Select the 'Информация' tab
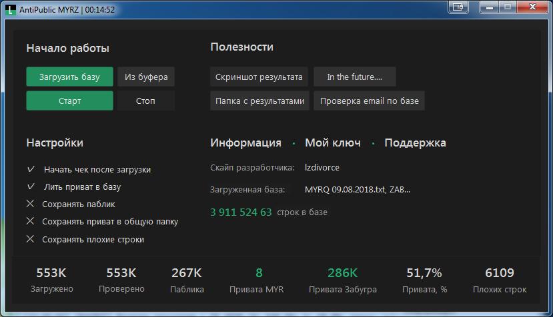 (x=245, y=143)
